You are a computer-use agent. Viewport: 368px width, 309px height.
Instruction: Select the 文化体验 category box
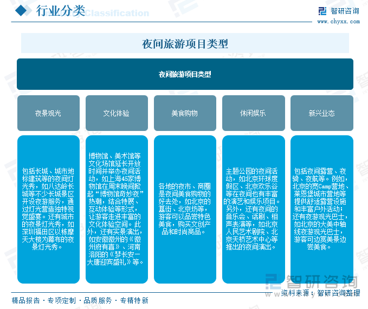[x=117, y=113]
